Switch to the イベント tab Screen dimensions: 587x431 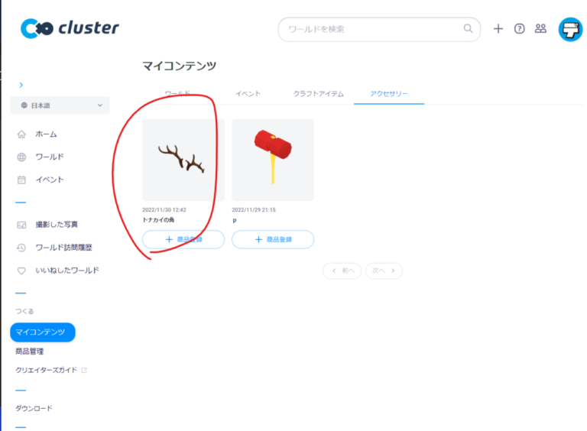tap(248, 94)
